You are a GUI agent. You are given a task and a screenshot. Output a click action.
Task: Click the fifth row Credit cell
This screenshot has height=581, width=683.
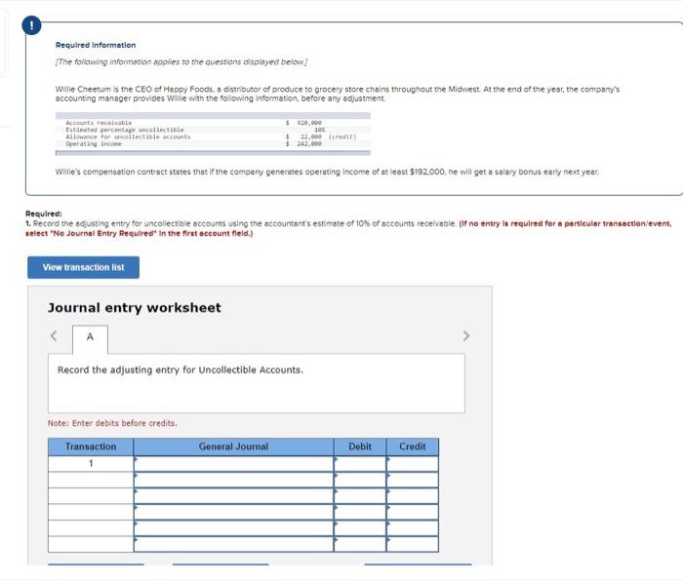pyautogui.click(x=412, y=528)
